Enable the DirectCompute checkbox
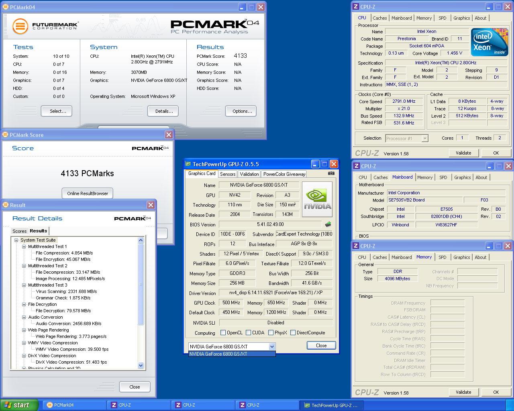The image size is (514, 411). pos(293,333)
